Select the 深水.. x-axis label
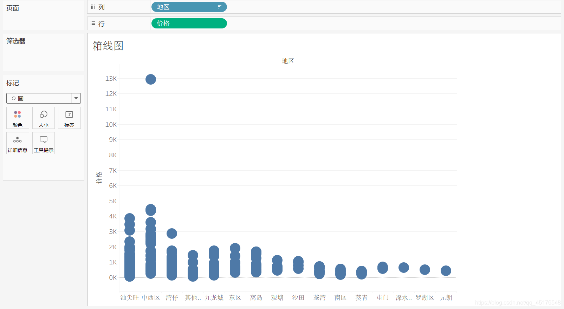This screenshot has height=309, width=564. [404, 297]
